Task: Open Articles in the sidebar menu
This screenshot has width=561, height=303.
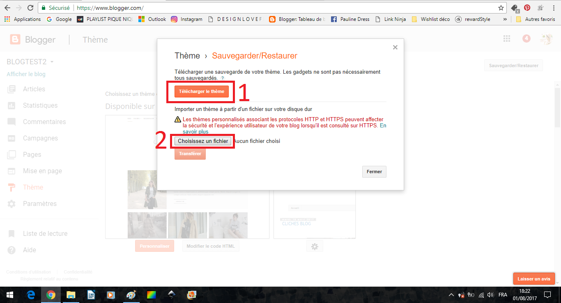Action: (x=34, y=89)
